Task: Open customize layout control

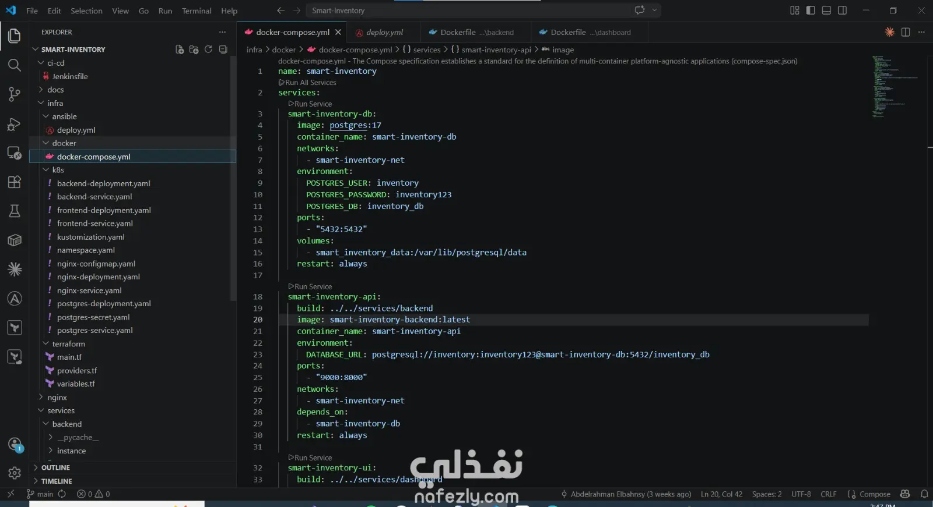Action: click(x=794, y=10)
